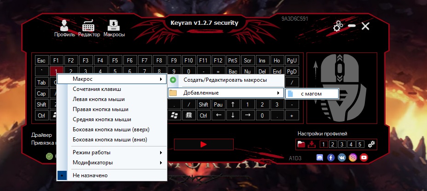This screenshot has height=191, width=427.
Task: Select the context Menu key
Action: (x=189, y=115)
